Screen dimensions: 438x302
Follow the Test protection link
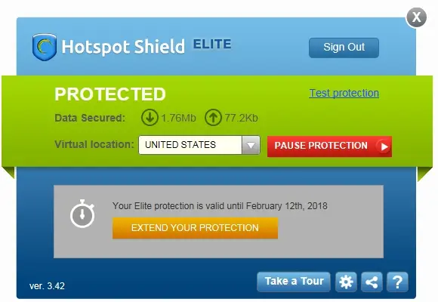(344, 93)
